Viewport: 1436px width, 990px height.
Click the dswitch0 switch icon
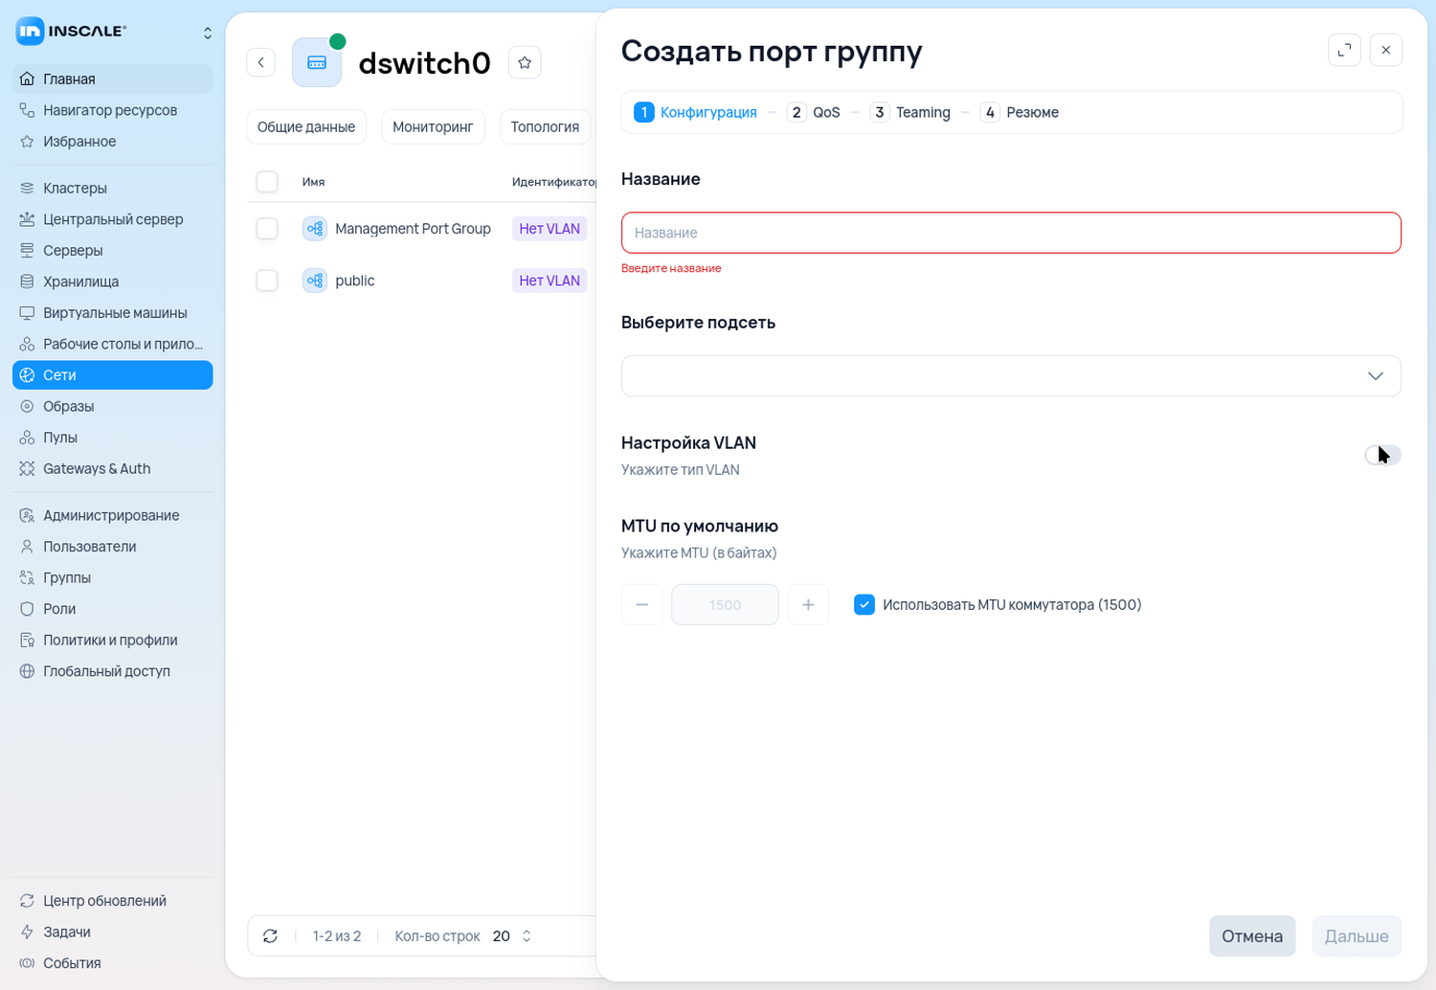tap(317, 62)
